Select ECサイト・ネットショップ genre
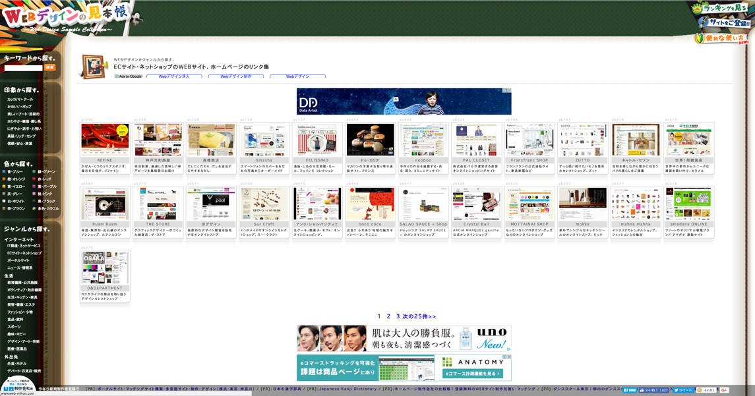The image size is (755, 396). coord(24,253)
